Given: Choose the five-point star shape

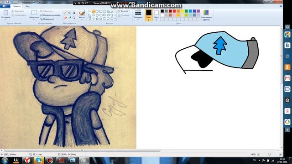Looking at the screenshot, I should coord(97,19).
